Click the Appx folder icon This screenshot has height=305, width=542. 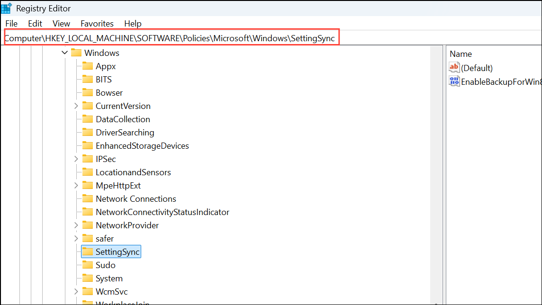(x=88, y=66)
